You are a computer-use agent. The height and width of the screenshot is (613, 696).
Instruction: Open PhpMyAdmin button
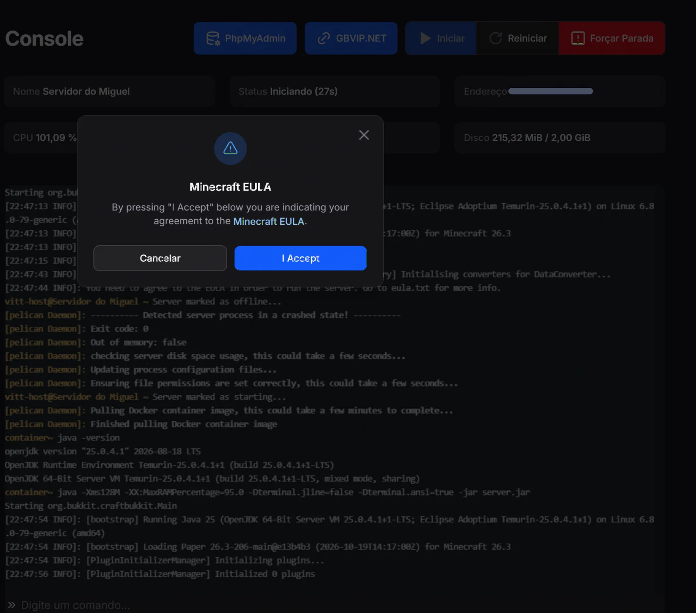pos(245,38)
